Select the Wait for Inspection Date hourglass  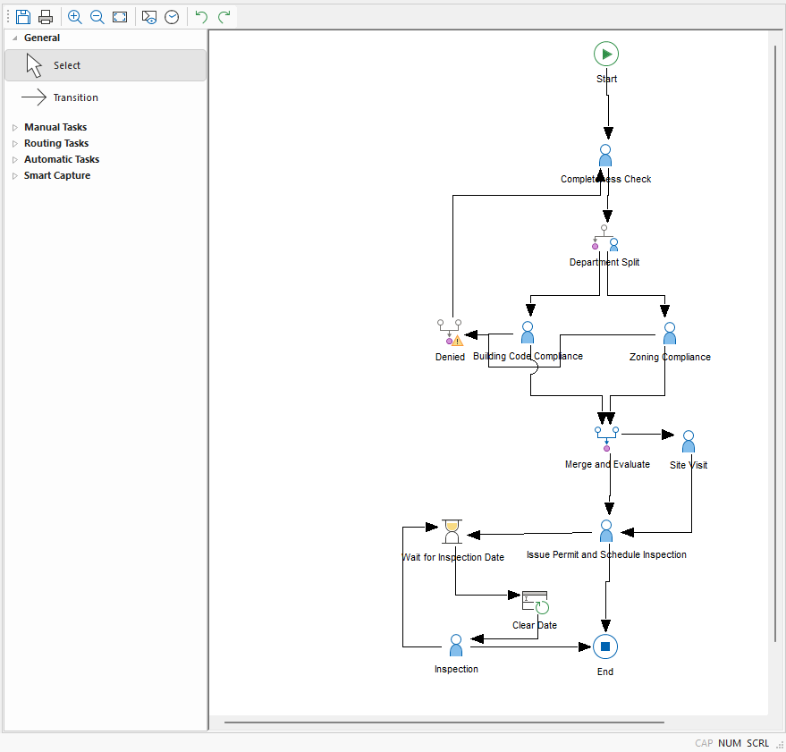click(x=452, y=531)
